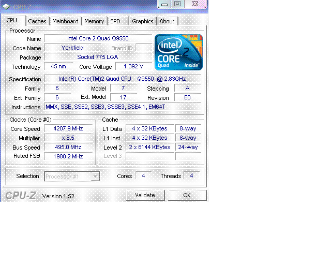Click the Bus Speed value 495.0 MHz
Image resolution: width=331 pixels, height=265 pixels.
coord(68,148)
